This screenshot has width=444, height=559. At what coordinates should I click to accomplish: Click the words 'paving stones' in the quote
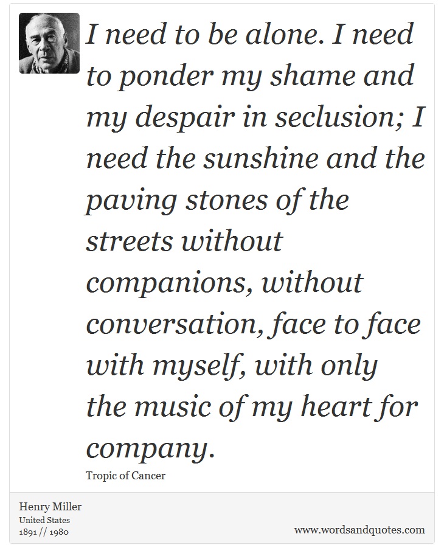click(x=177, y=201)
